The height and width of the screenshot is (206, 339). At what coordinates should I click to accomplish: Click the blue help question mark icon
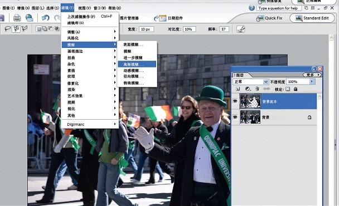(x=251, y=8)
